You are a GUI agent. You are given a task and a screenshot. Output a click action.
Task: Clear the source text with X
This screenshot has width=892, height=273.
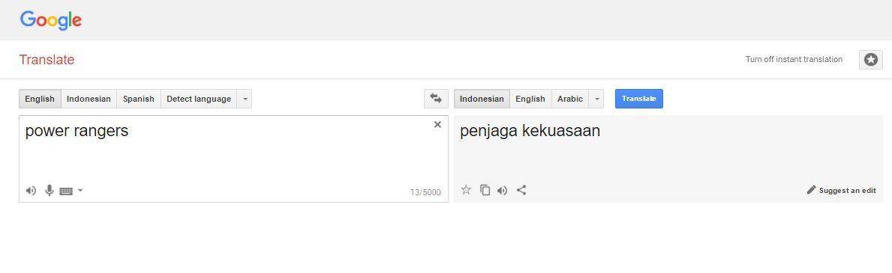pos(437,125)
